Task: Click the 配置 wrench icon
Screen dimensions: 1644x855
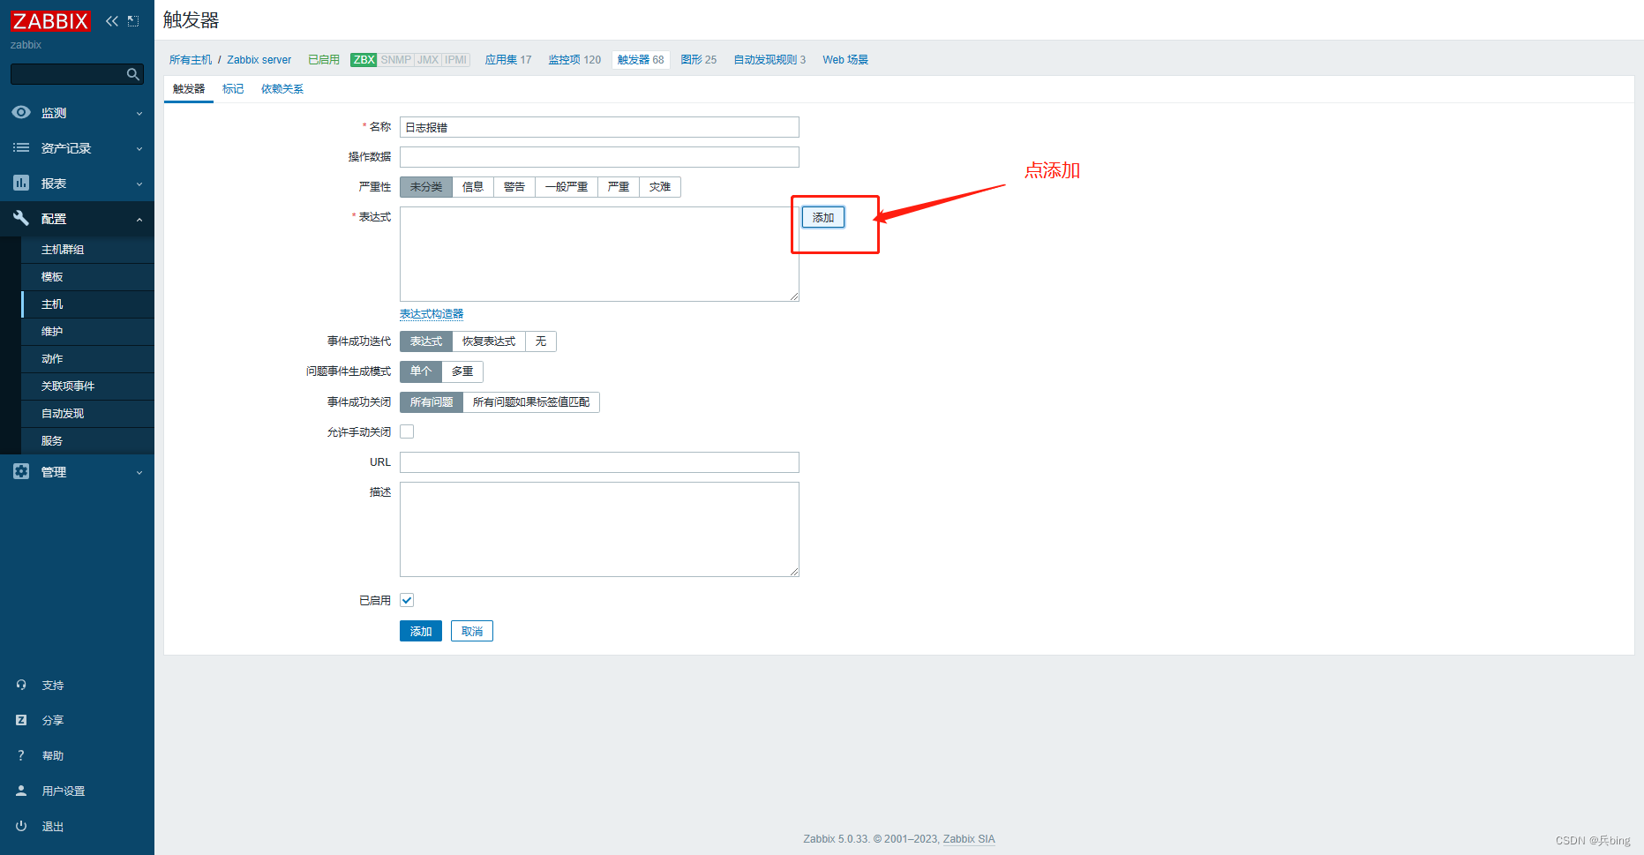Action: click(x=21, y=218)
